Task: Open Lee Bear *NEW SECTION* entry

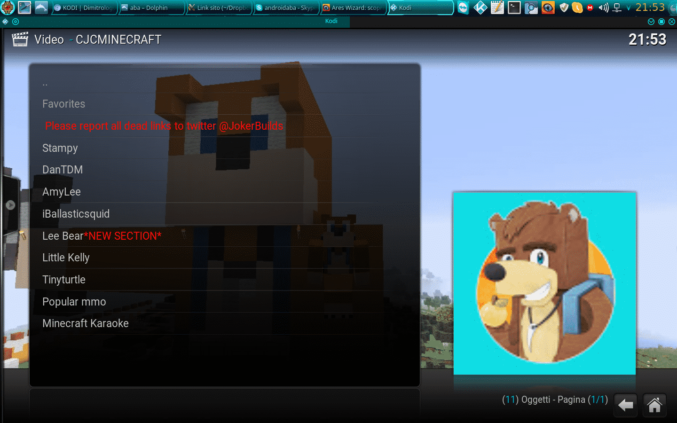Action: (225, 236)
